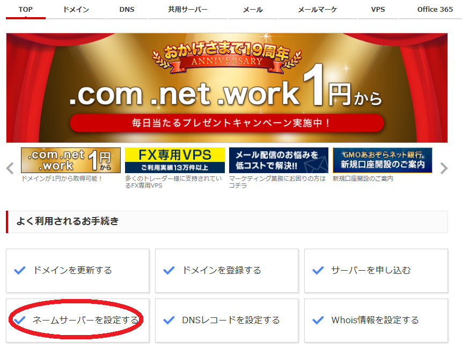Open Whois情報を設定する procedure
The width and height of the screenshot is (462, 350).
coord(376,321)
